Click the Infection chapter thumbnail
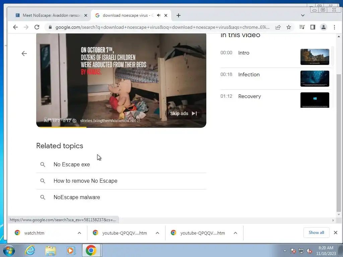 (315, 78)
